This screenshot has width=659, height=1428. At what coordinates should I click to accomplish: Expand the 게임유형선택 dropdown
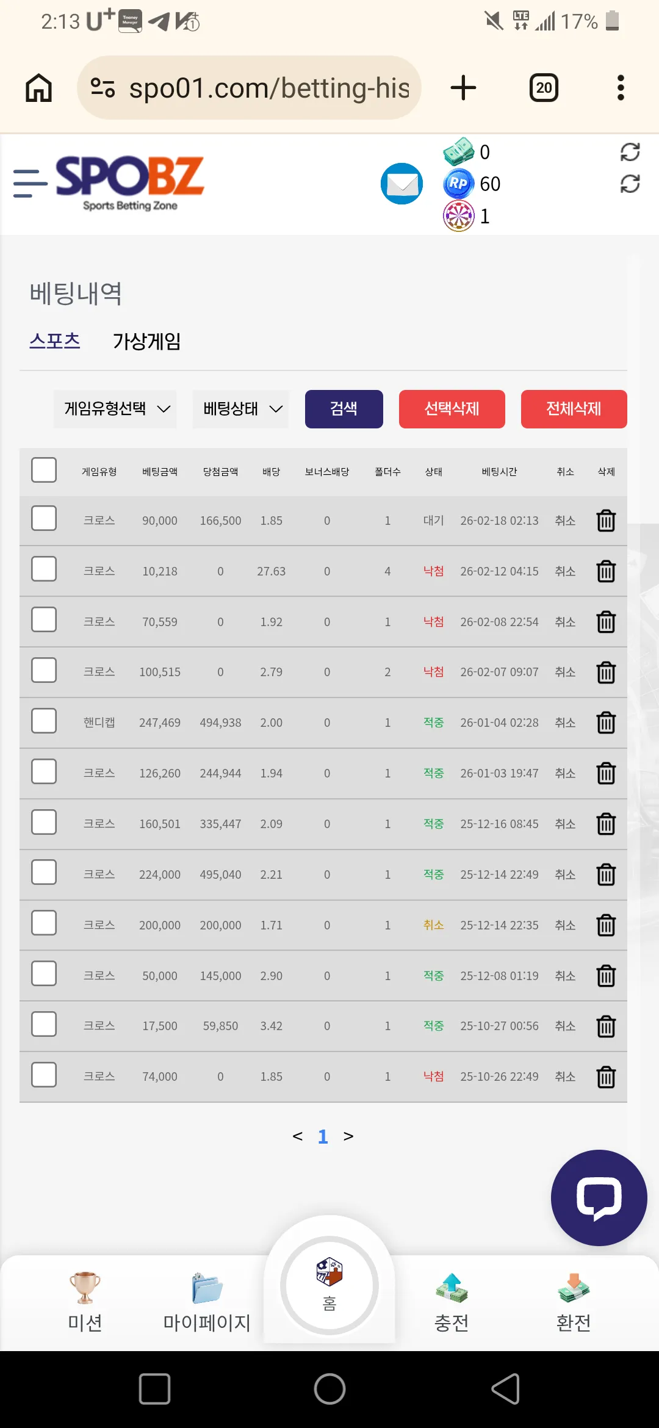tap(115, 409)
